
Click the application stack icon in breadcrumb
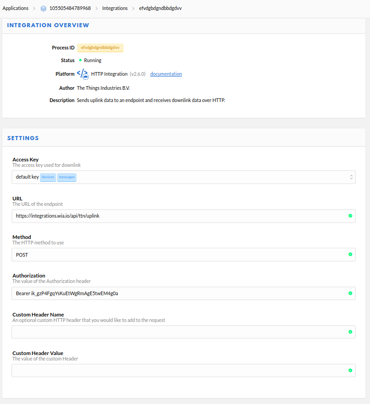coord(43,9)
